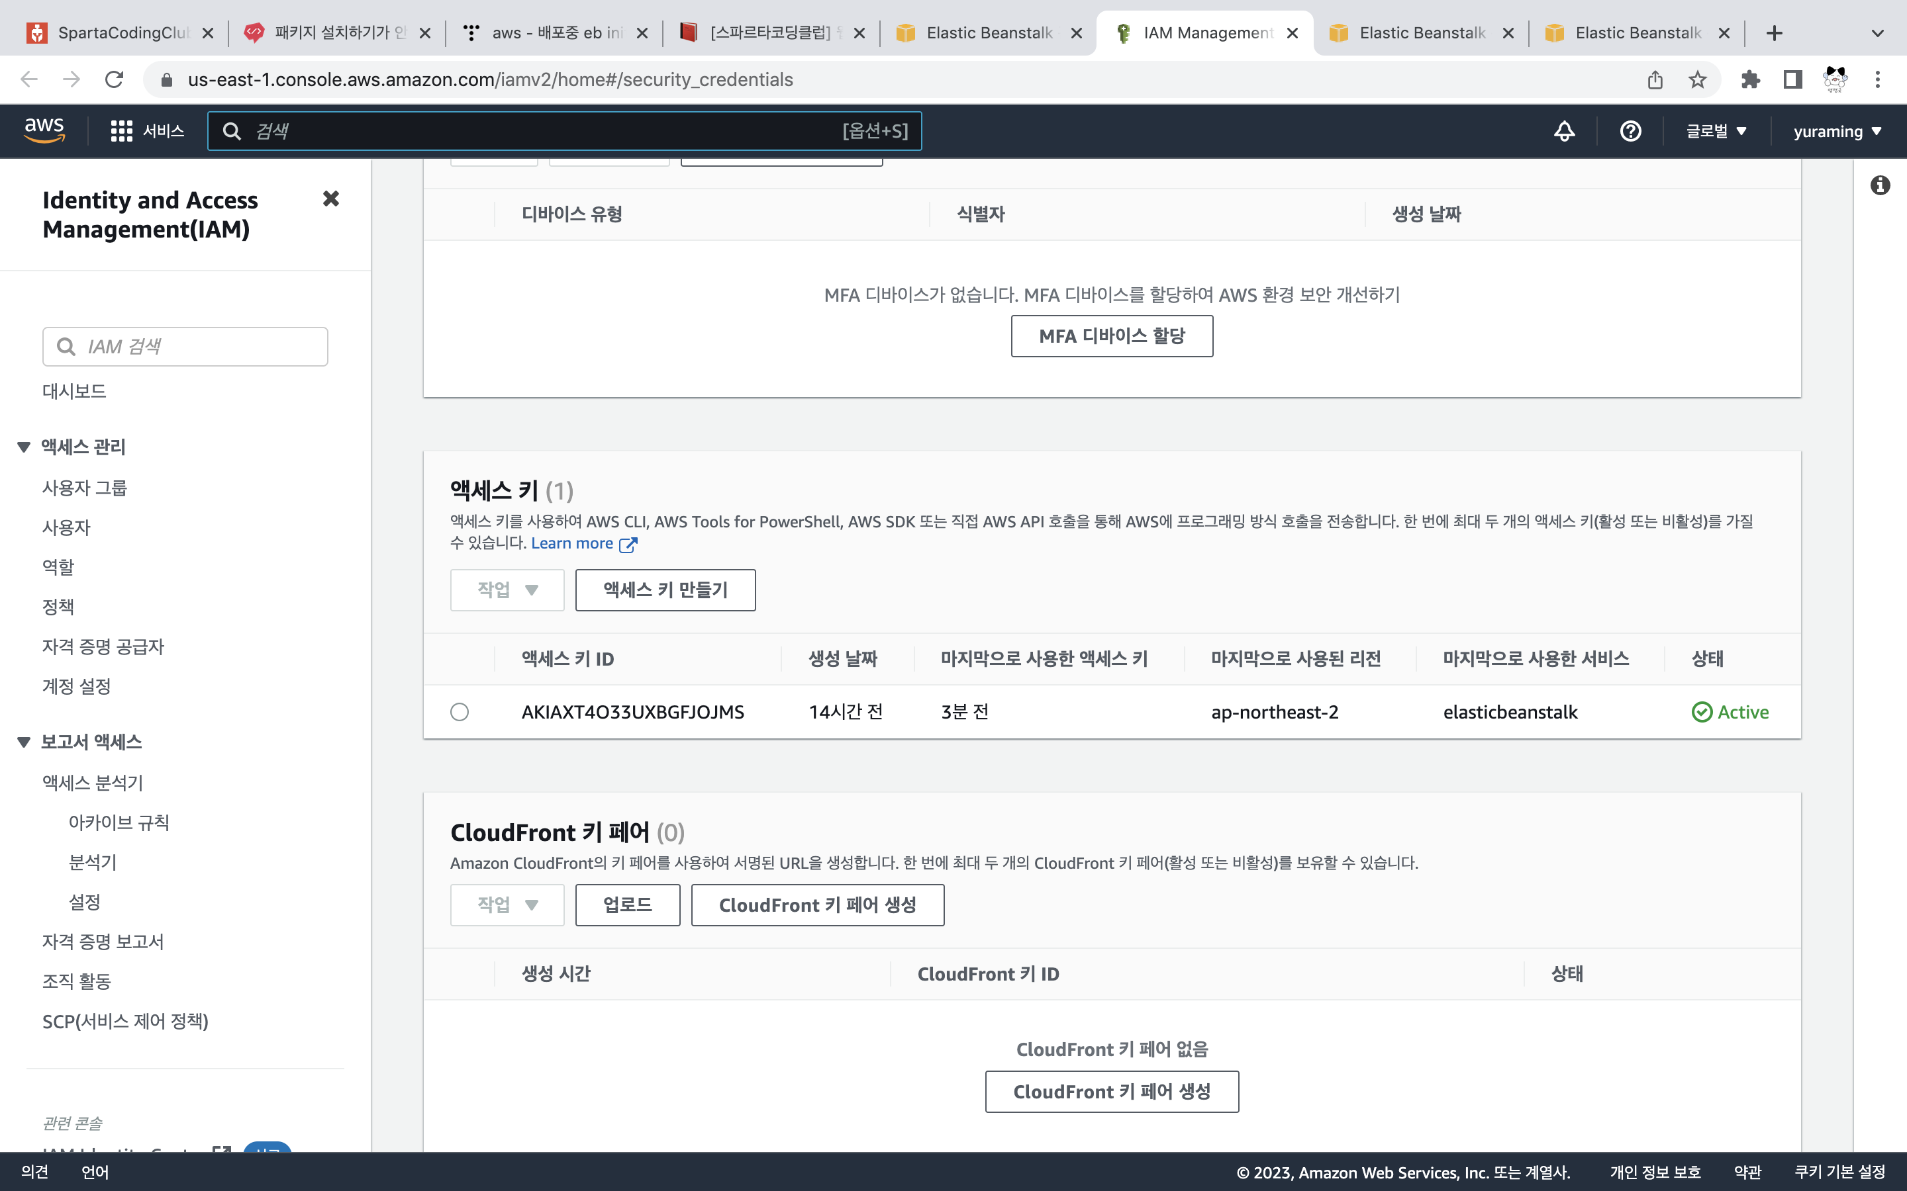Click the tab search chevron in tab strip
The height and width of the screenshot is (1191, 1907).
[1877, 33]
